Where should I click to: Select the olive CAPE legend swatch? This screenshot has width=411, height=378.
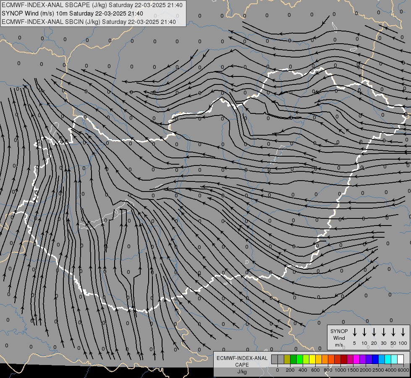pyautogui.click(x=287, y=360)
